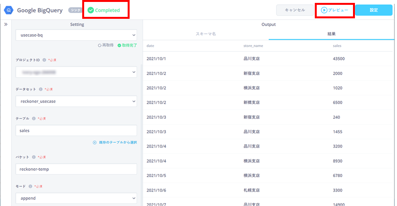Viewport: 397px width, 206px height.
Task: Click the reckoner-temp bucket input field
Action: point(76,169)
